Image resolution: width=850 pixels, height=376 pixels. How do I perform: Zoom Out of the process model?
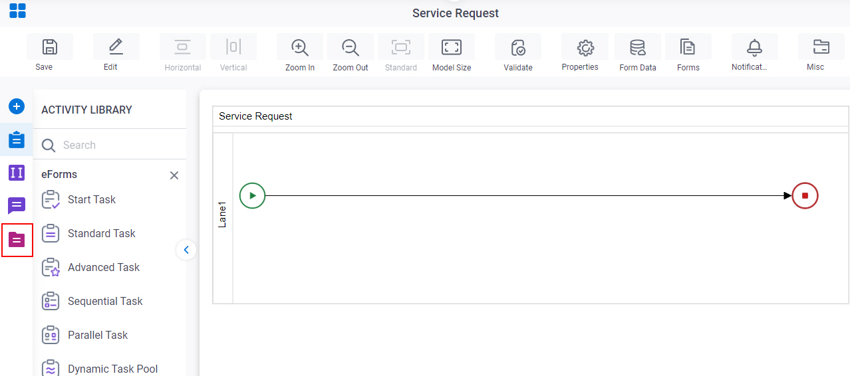(x=351, y=47)
